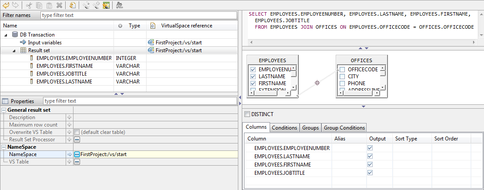This screenshot has width=484, height=190.
Task: Collapse the Result set tree node
Action: [x=14, y=50]
